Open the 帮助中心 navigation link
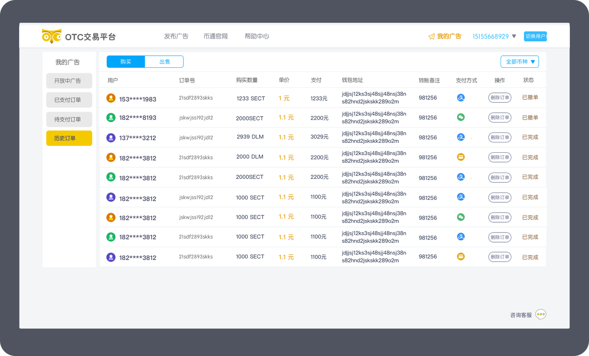589x356 pixels. tap(257, 36)
